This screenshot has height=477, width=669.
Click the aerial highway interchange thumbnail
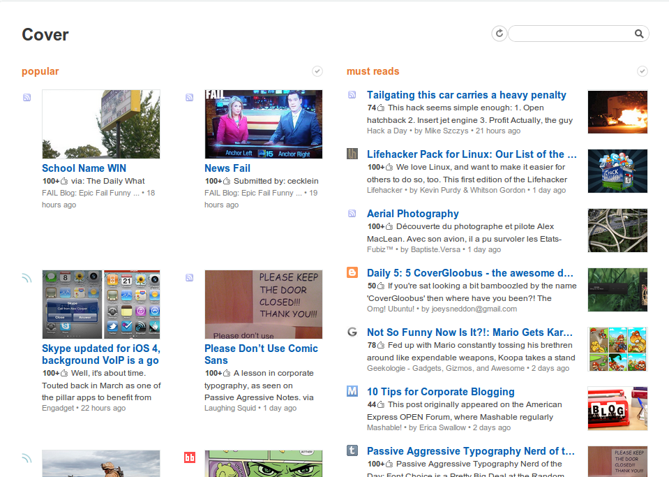(617, 230)
